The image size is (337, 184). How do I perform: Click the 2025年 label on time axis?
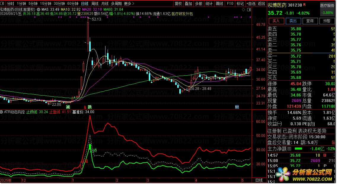coord(6,180)
